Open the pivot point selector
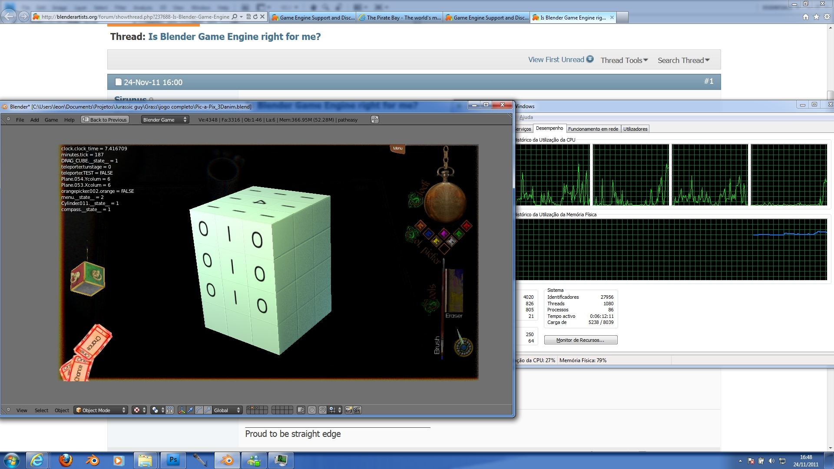 [158, 410]
